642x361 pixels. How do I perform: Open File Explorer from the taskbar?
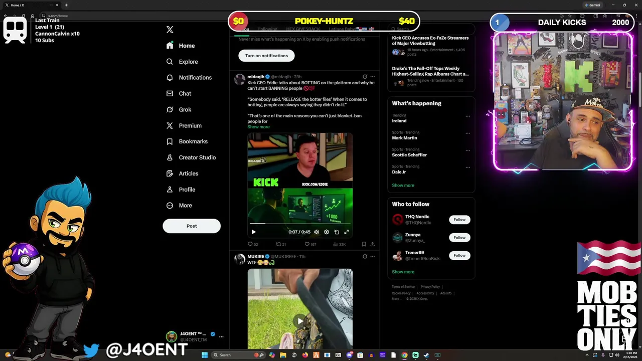pos(283,355)
